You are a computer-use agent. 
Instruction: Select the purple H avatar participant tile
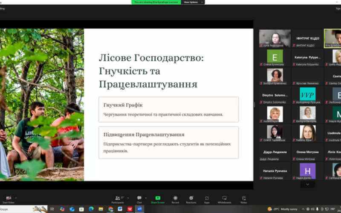tap(307, 171)
